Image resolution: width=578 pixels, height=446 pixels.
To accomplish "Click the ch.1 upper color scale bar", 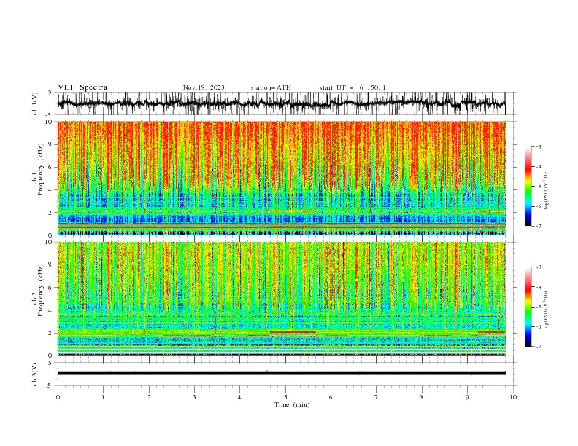I will (x=528, y=186).
